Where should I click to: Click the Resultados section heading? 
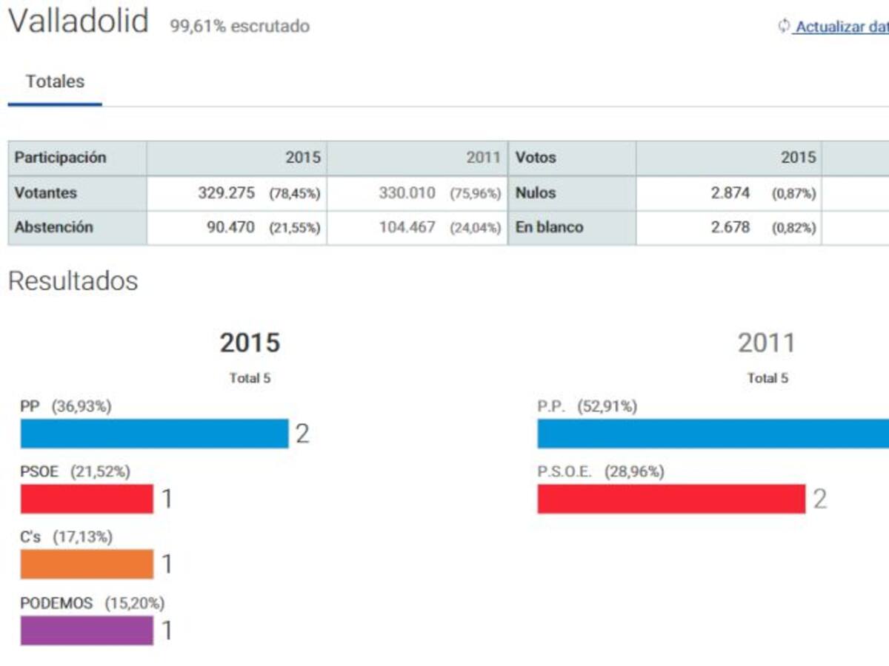pyautogui.click(x=73, y=281)
